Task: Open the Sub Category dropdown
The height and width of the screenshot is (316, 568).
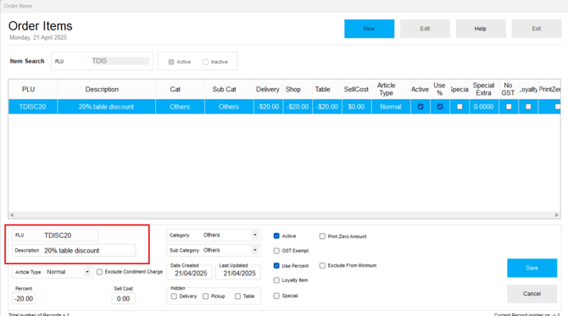Action: point(255,250)
